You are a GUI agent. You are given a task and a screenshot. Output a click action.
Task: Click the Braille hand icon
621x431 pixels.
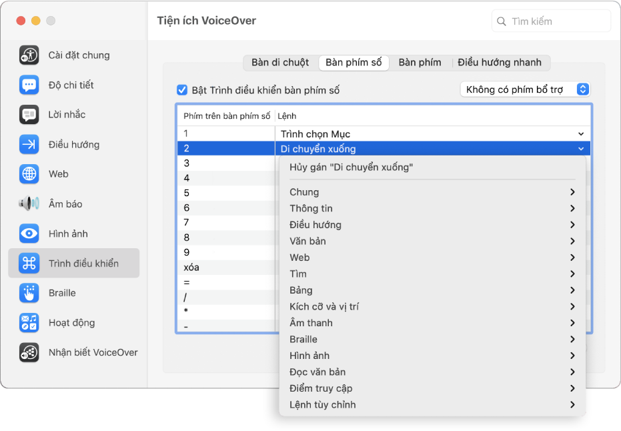(x=29, y=293)
